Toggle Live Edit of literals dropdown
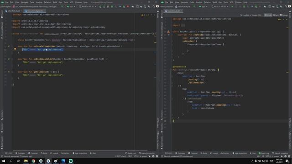 click(251, 15)
